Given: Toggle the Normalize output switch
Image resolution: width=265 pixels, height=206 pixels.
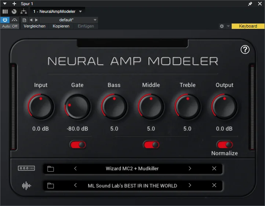Looking at the screenshot, I should 225,145.
